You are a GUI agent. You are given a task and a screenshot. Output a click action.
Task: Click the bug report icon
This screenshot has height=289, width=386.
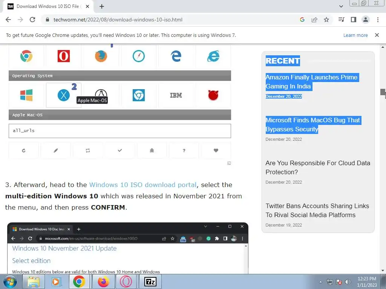152,151
